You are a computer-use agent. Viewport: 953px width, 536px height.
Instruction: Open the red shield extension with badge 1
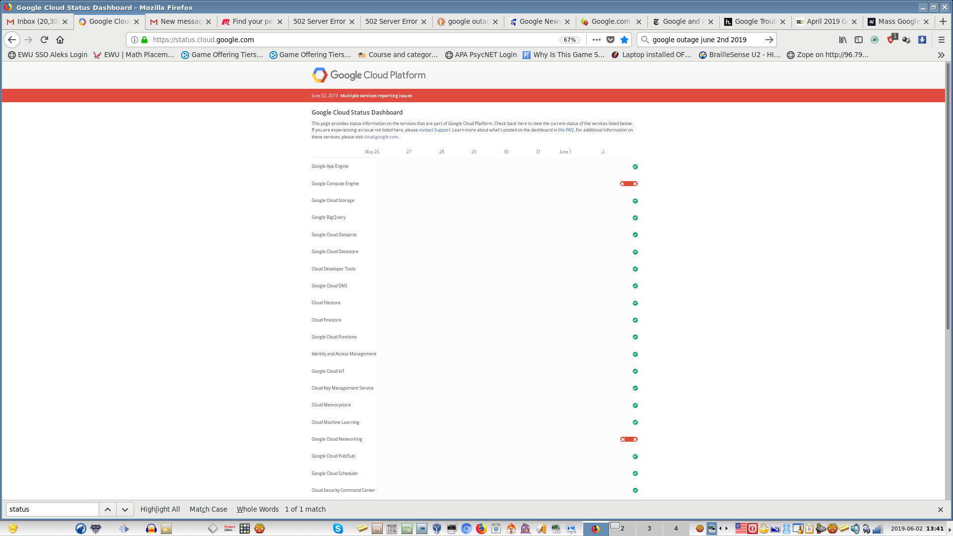[x=891, y=39]
